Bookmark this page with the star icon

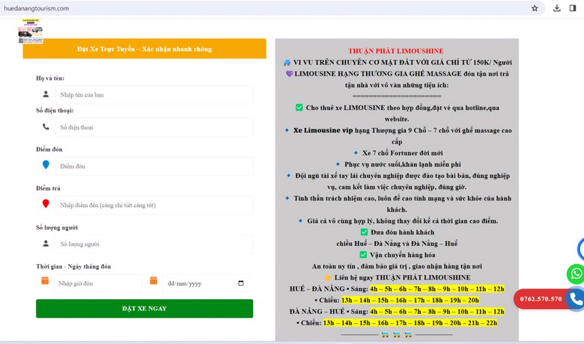[535, 8]
